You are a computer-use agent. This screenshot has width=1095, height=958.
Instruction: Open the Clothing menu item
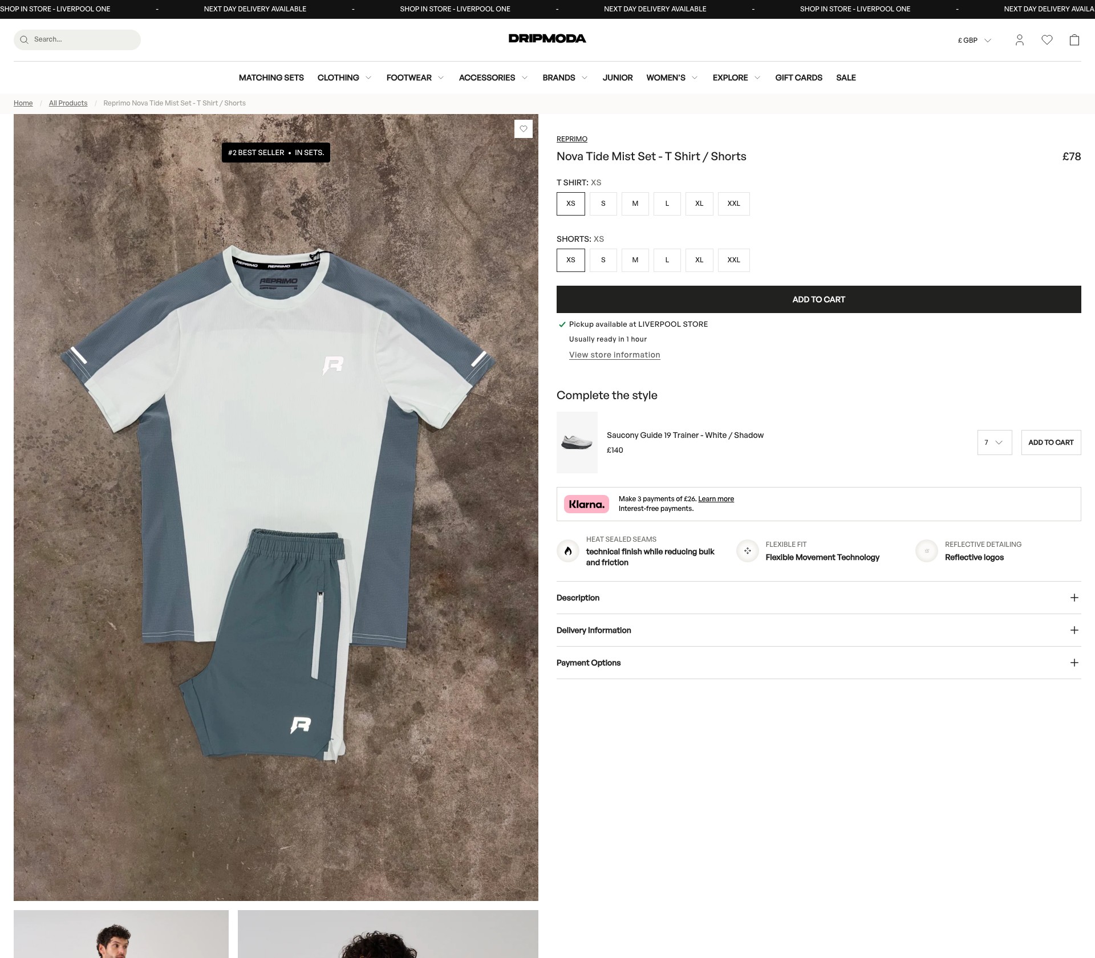338,78
